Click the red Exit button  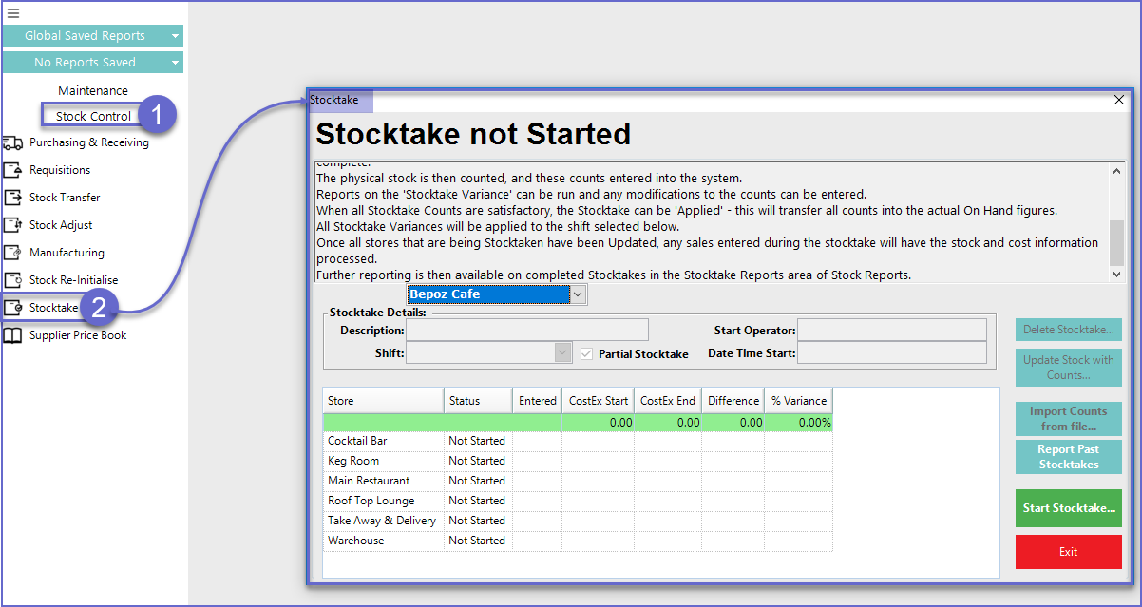1068,552
